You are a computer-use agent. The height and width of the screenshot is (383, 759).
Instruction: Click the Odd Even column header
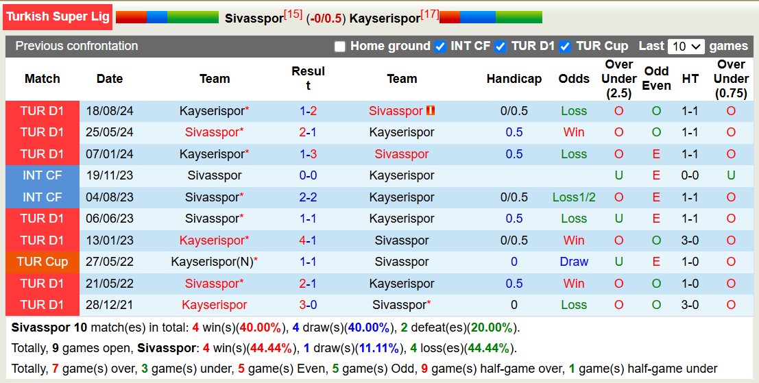656,78
